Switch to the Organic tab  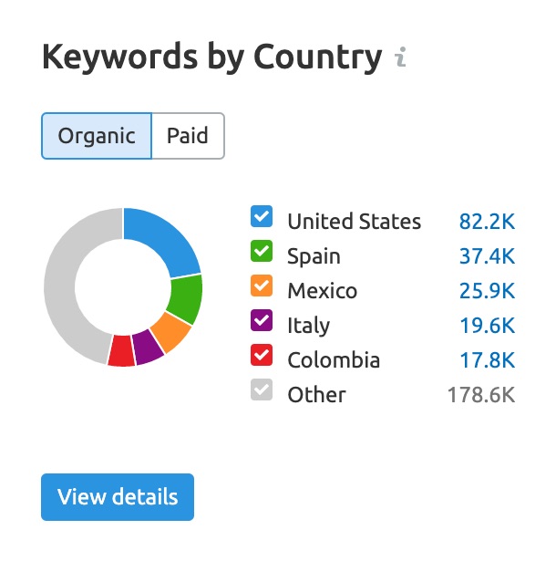(x=97, y=136)
